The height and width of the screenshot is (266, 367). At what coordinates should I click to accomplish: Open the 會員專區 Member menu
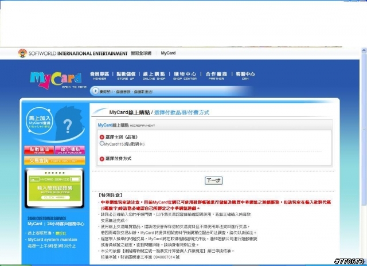pos(100,76)
